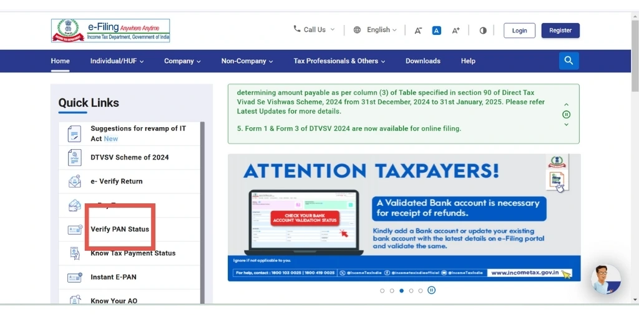Click the DTVSV Scheme document icon

coord(75,157)
